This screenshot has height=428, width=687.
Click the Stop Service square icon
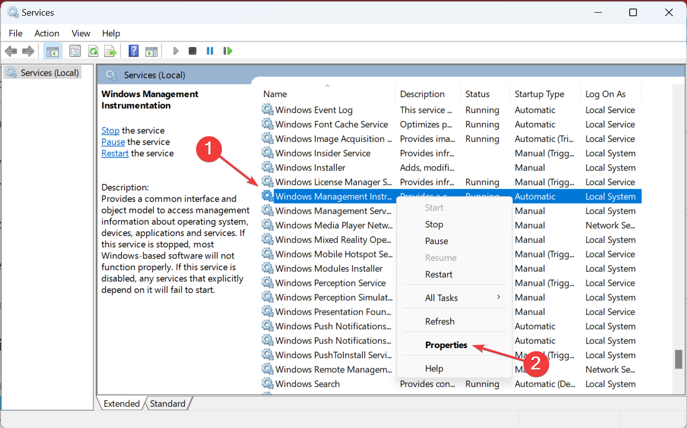click(193, 51)
